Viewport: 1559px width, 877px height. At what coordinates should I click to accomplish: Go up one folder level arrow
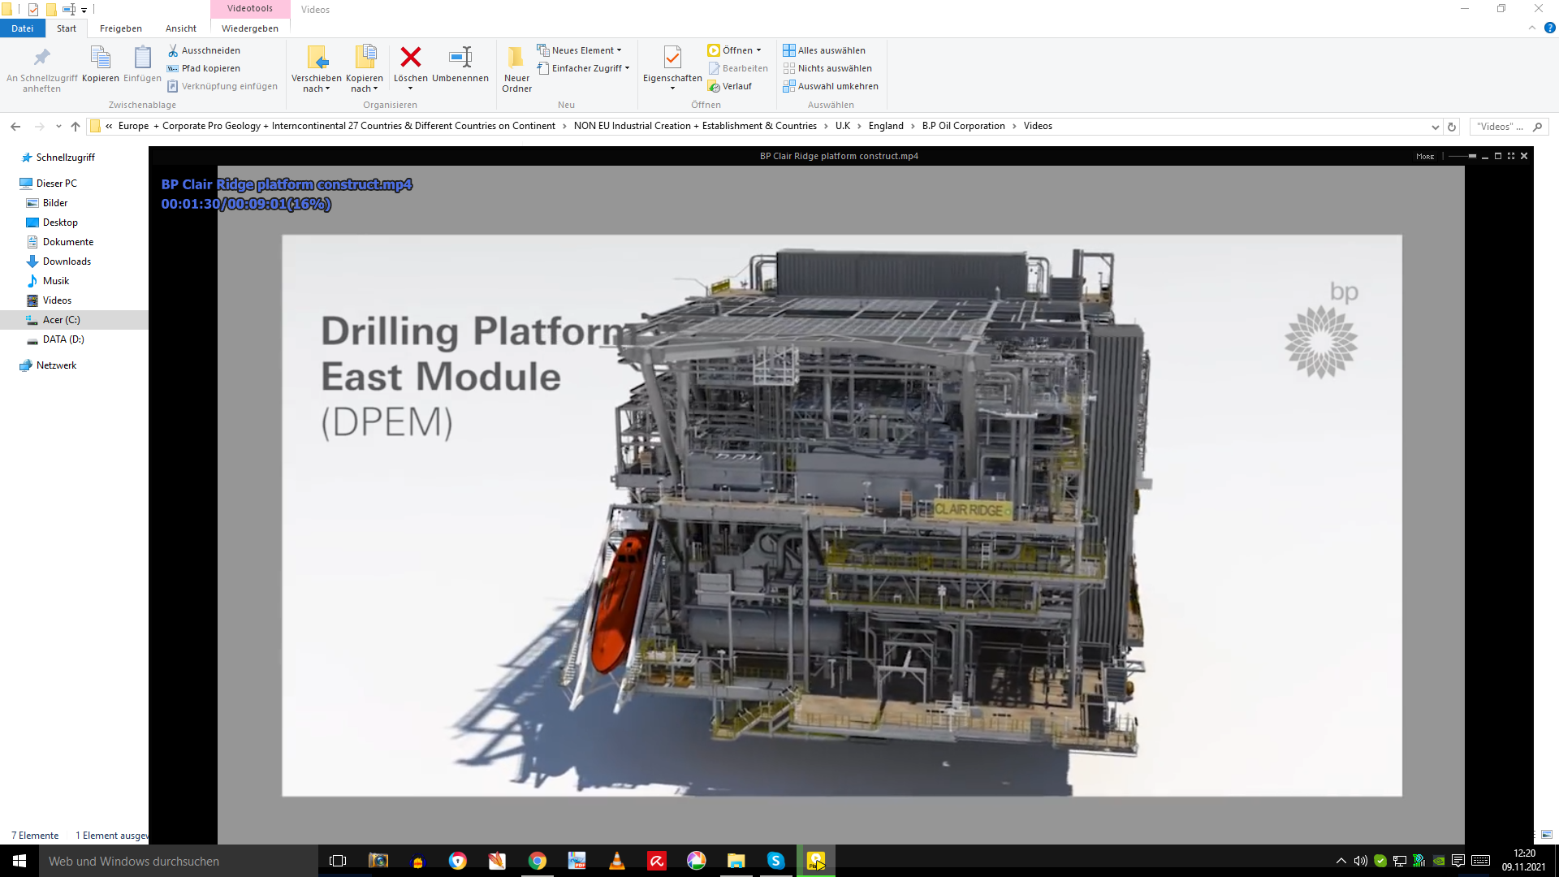[x=76, y=126]
